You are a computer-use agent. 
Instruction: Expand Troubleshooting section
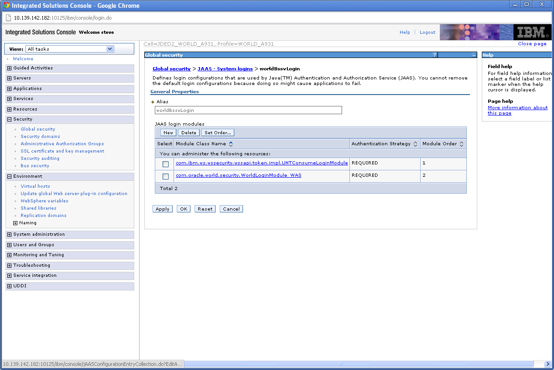pos(9,265)
